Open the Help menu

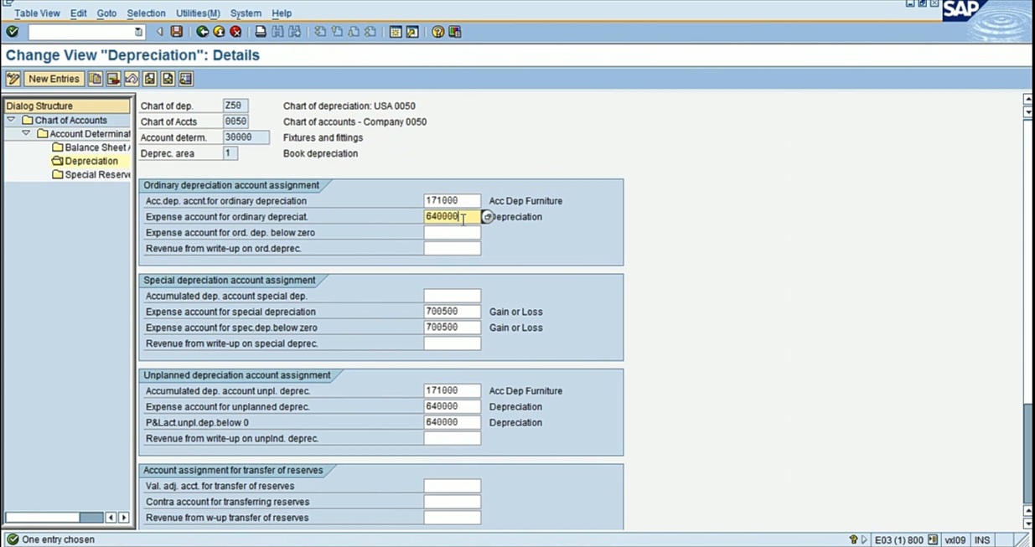282,13
